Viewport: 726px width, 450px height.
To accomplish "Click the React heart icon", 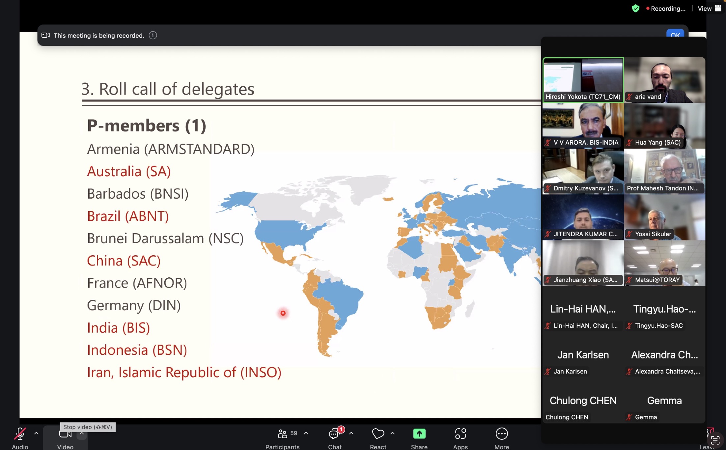I will 378,434.
